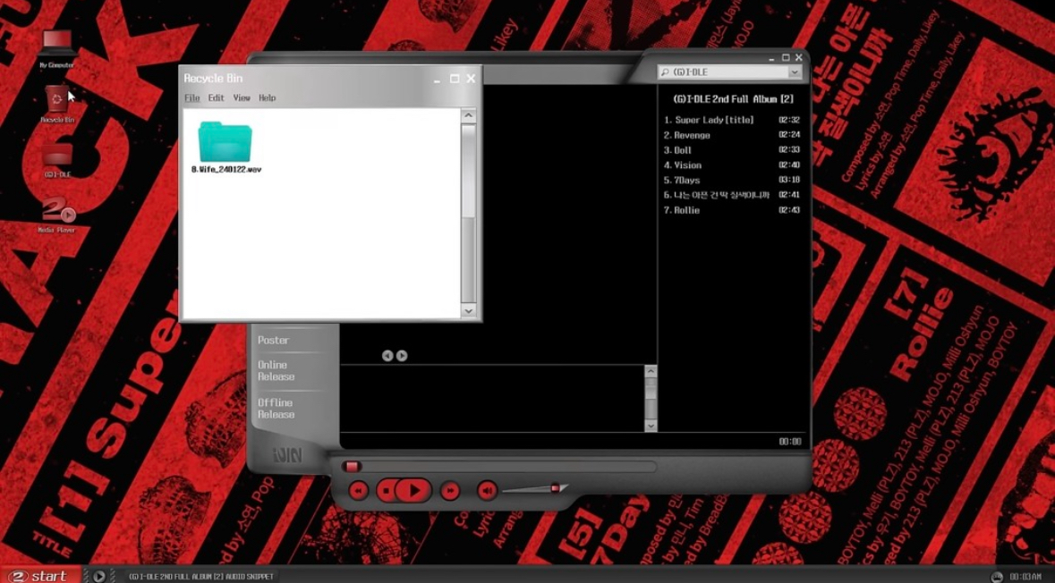Viewport: 1055px width, 583px height.
Task: Skip to the next track
Action: click(x=450, y=491)
